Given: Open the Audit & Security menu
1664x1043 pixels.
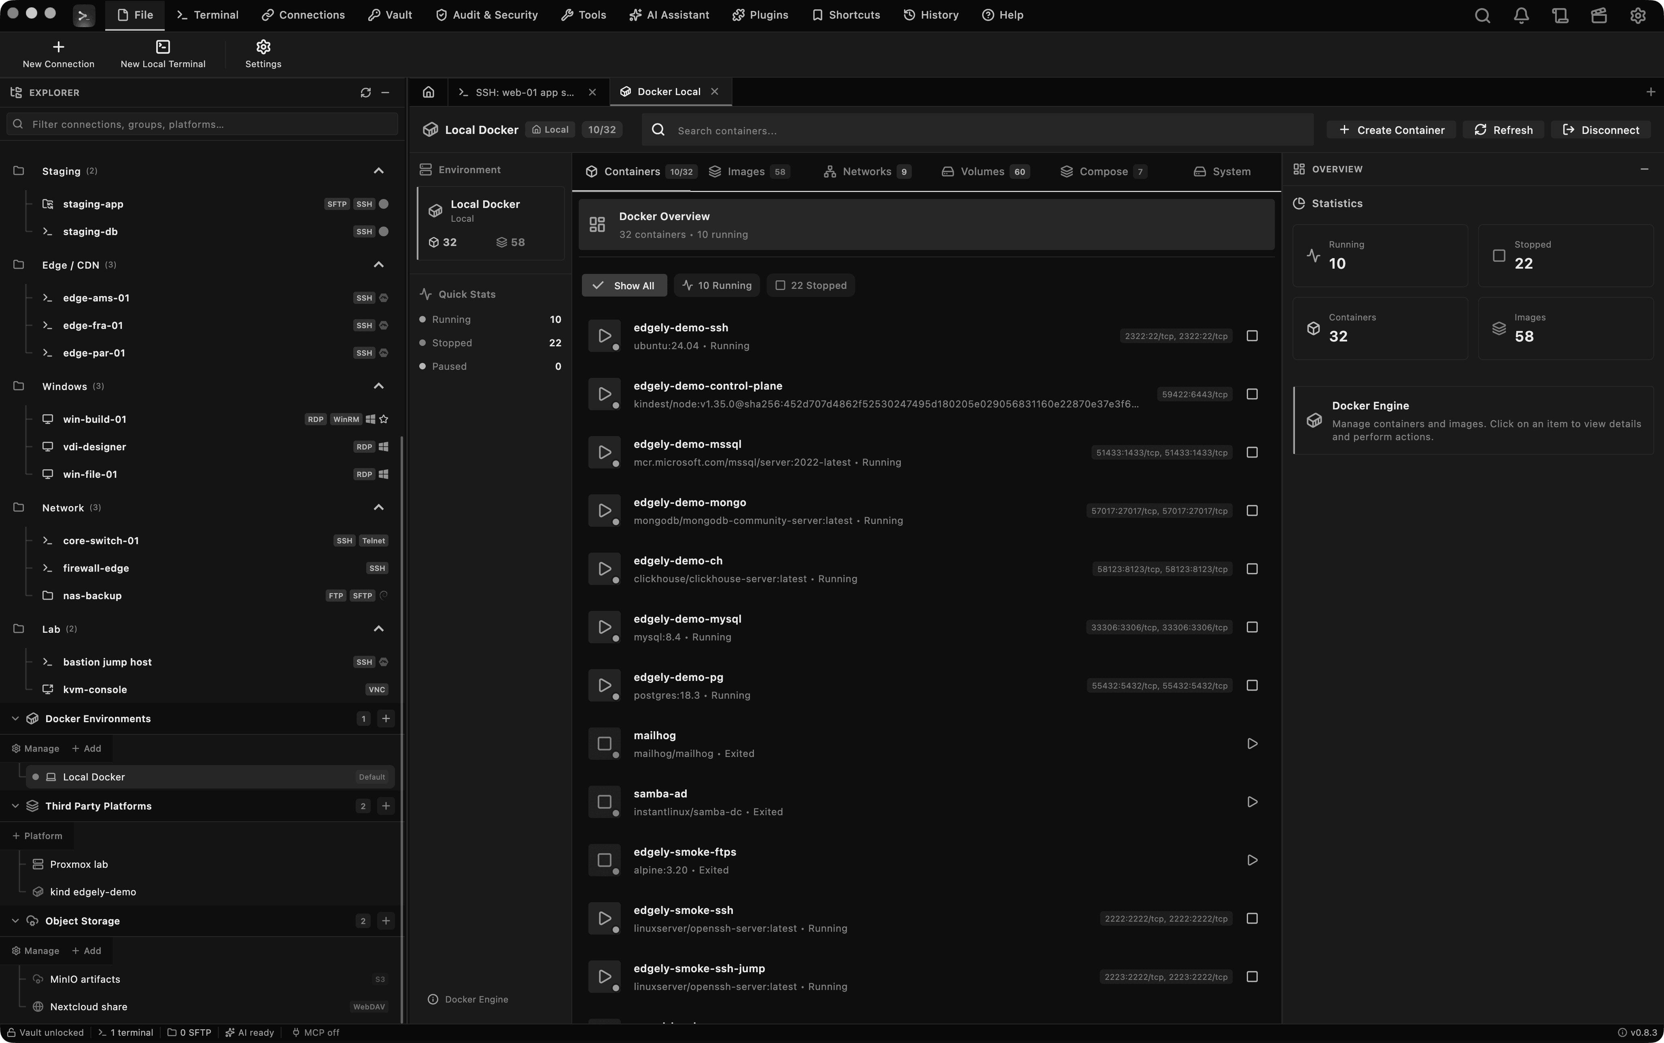Looking at the screenshot, I should pos(486,15).
